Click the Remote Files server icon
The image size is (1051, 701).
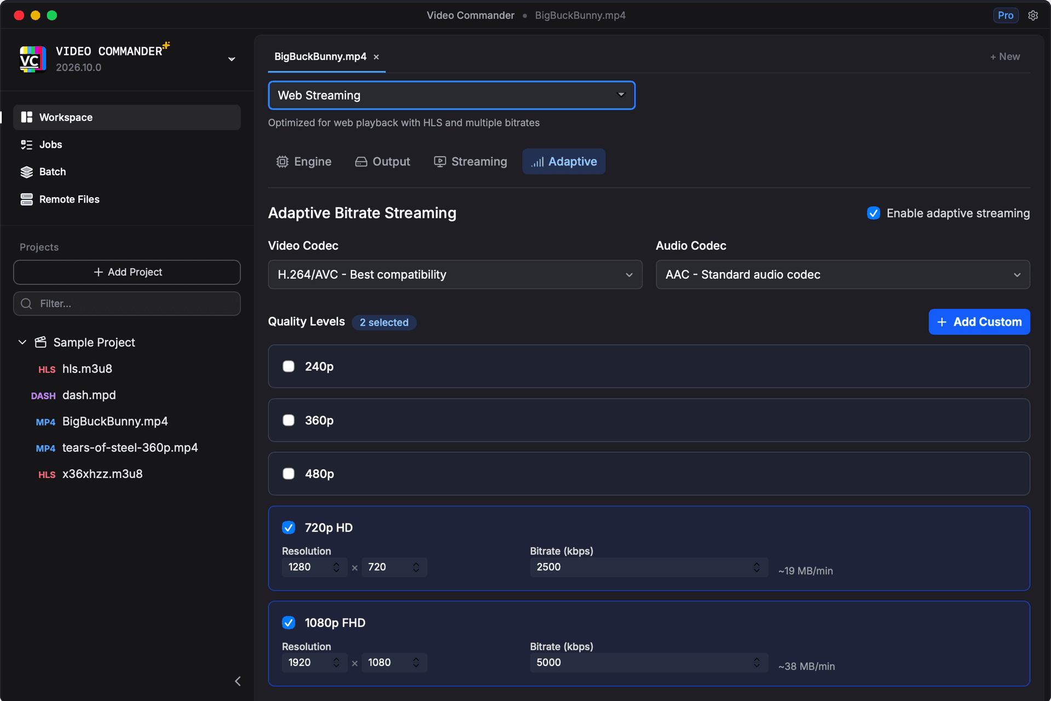click(26, 199)
